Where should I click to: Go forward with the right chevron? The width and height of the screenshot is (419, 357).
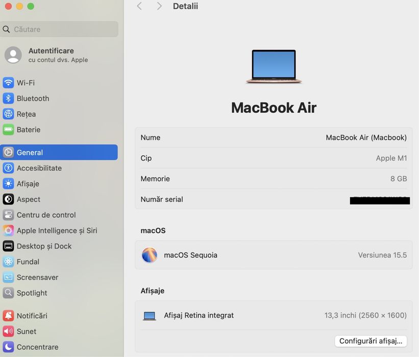pyautogui.click(x=159, y=6)
